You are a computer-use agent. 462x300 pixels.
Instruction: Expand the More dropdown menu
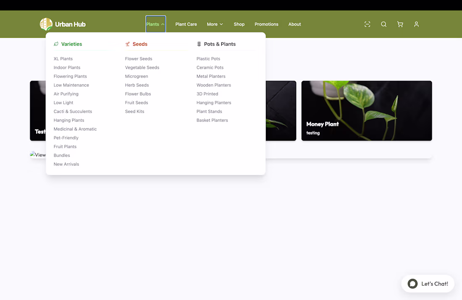215,24
